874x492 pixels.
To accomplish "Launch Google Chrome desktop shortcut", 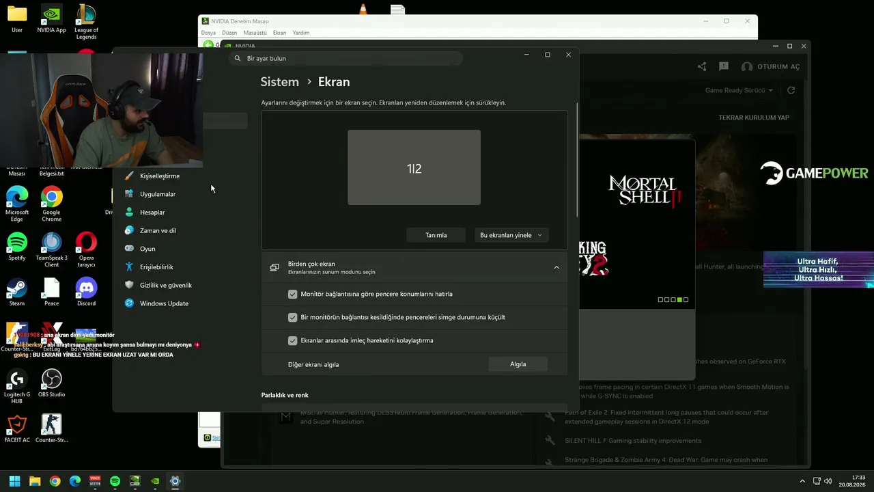I will (51, 204).
